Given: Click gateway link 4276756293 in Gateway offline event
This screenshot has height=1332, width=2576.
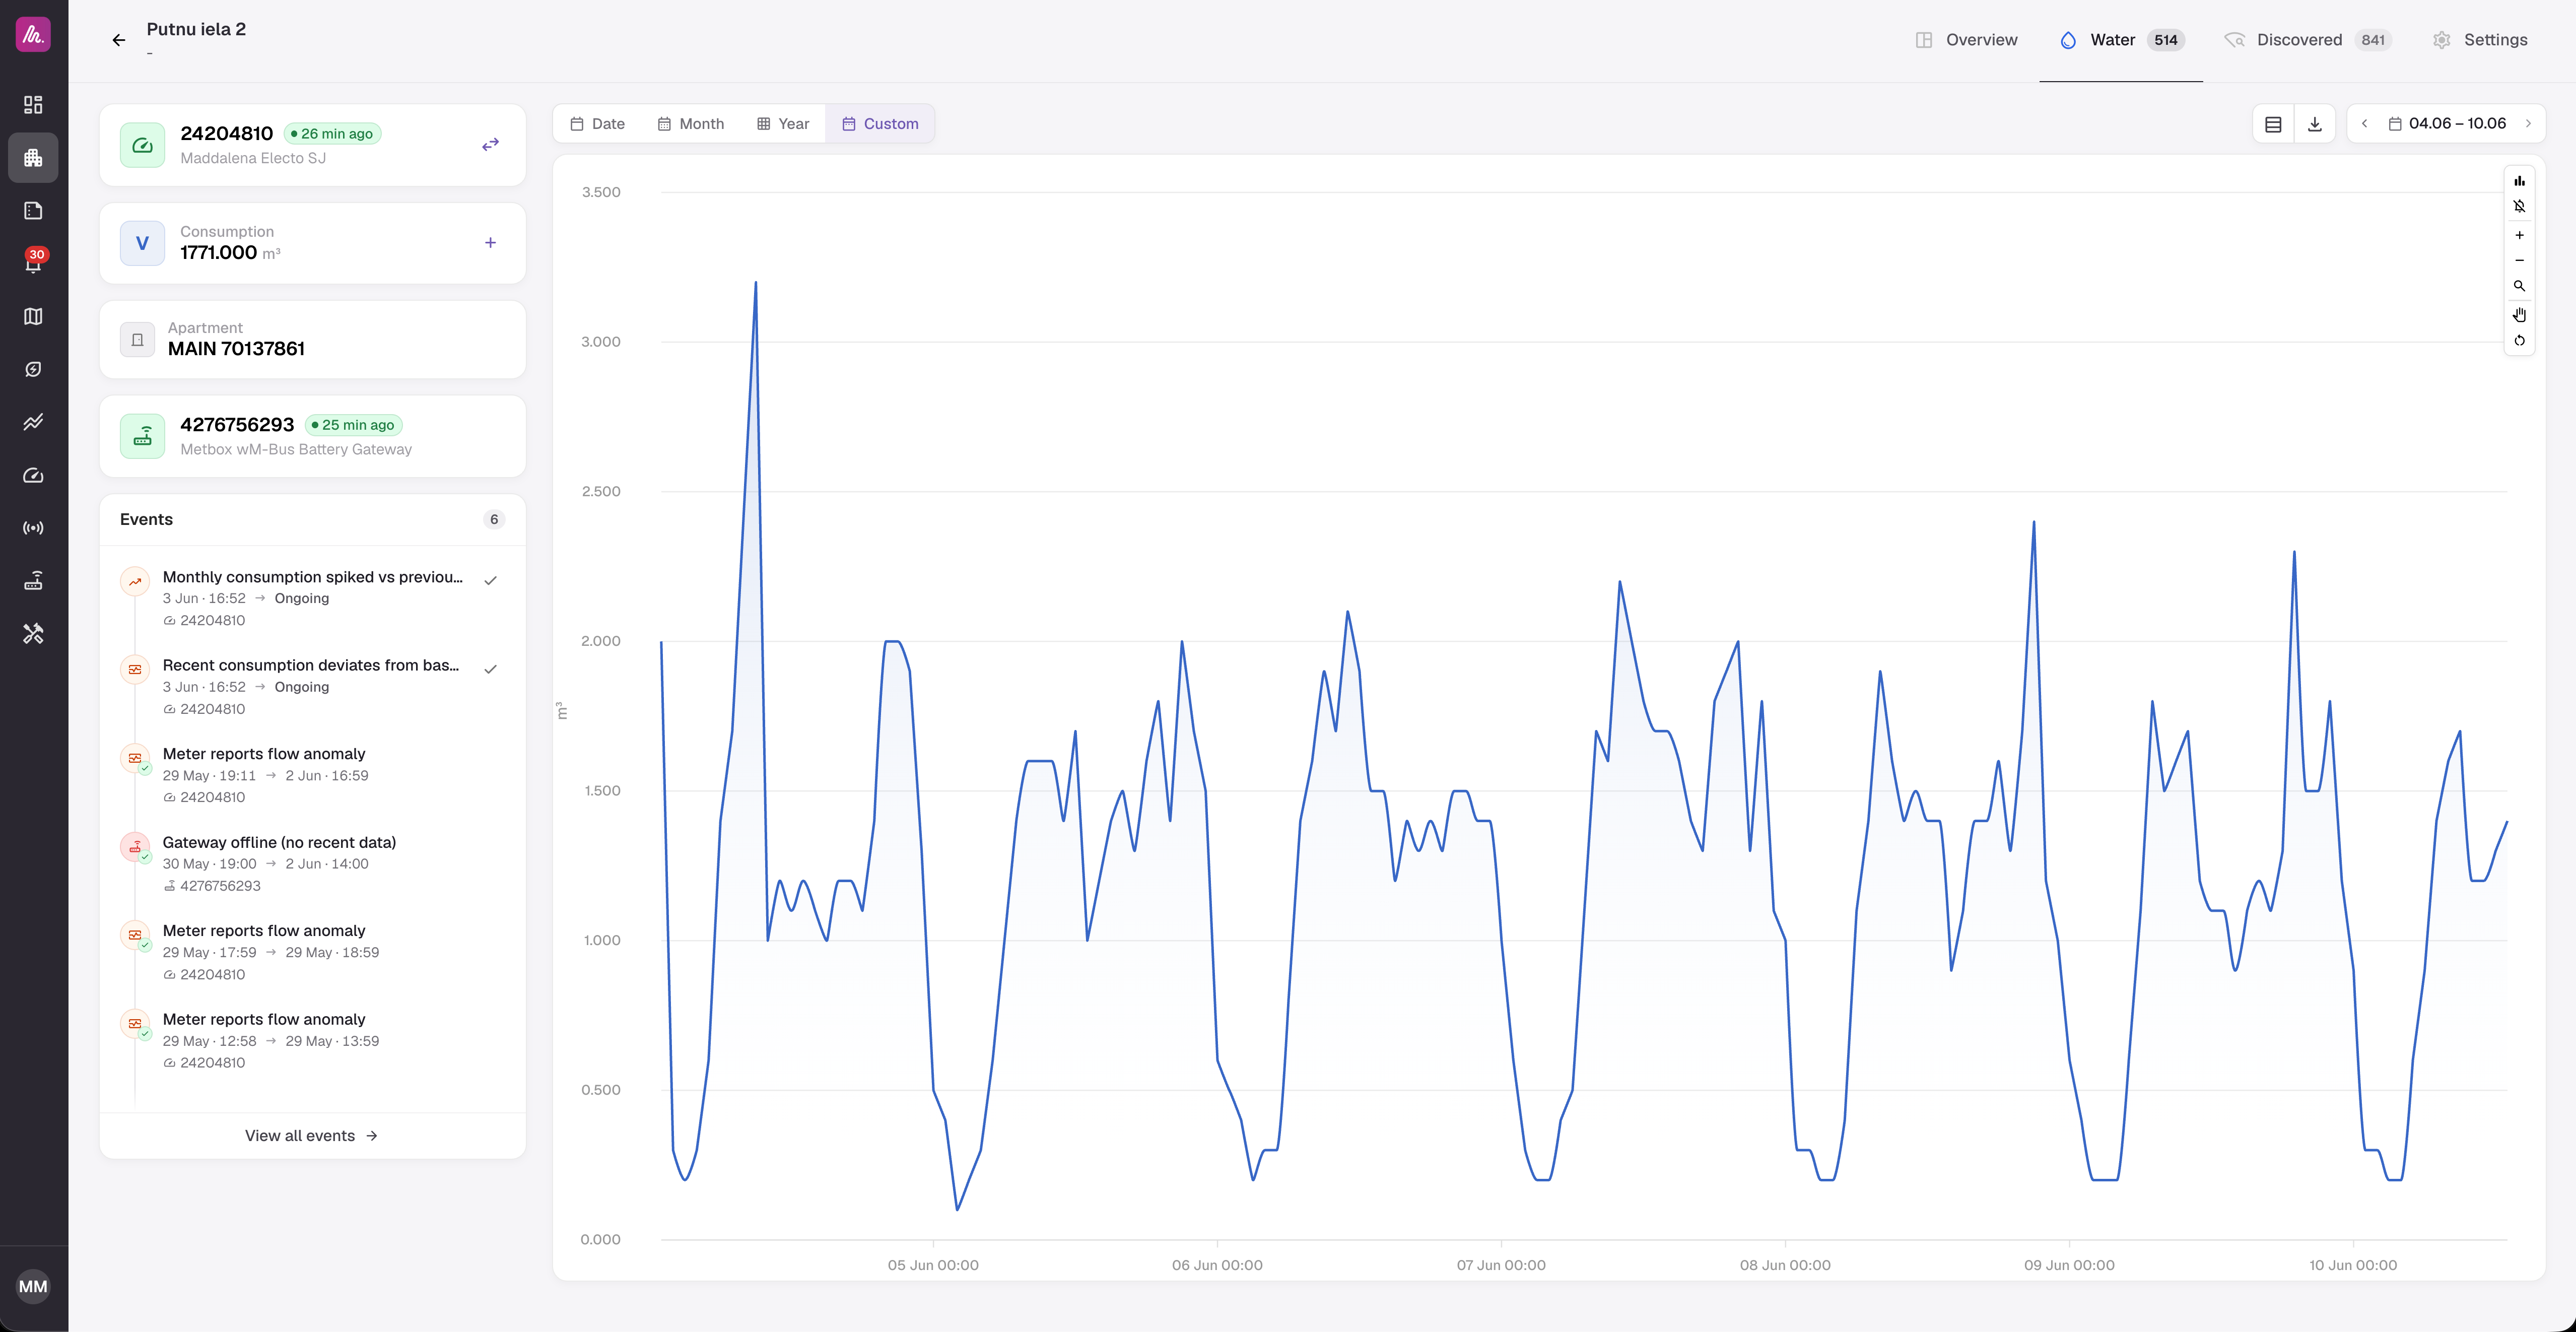Looking at the screenshot, I should coord(212,886).
